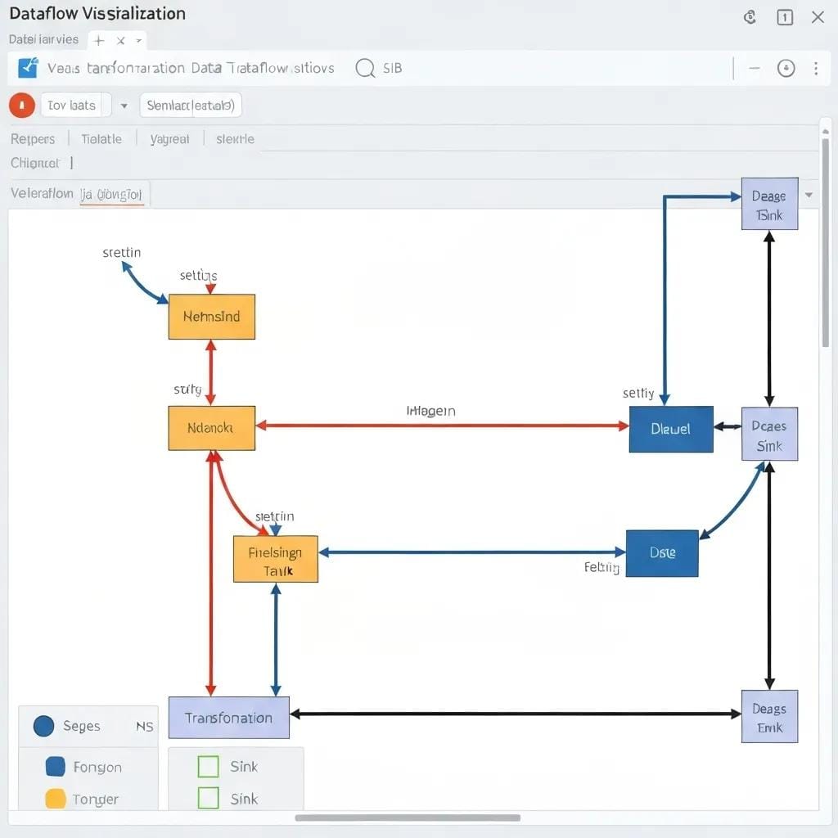Switch to the Tialatle tab
Image resolution: width=838 pixels, height=838 pixels.
[101, 139]
